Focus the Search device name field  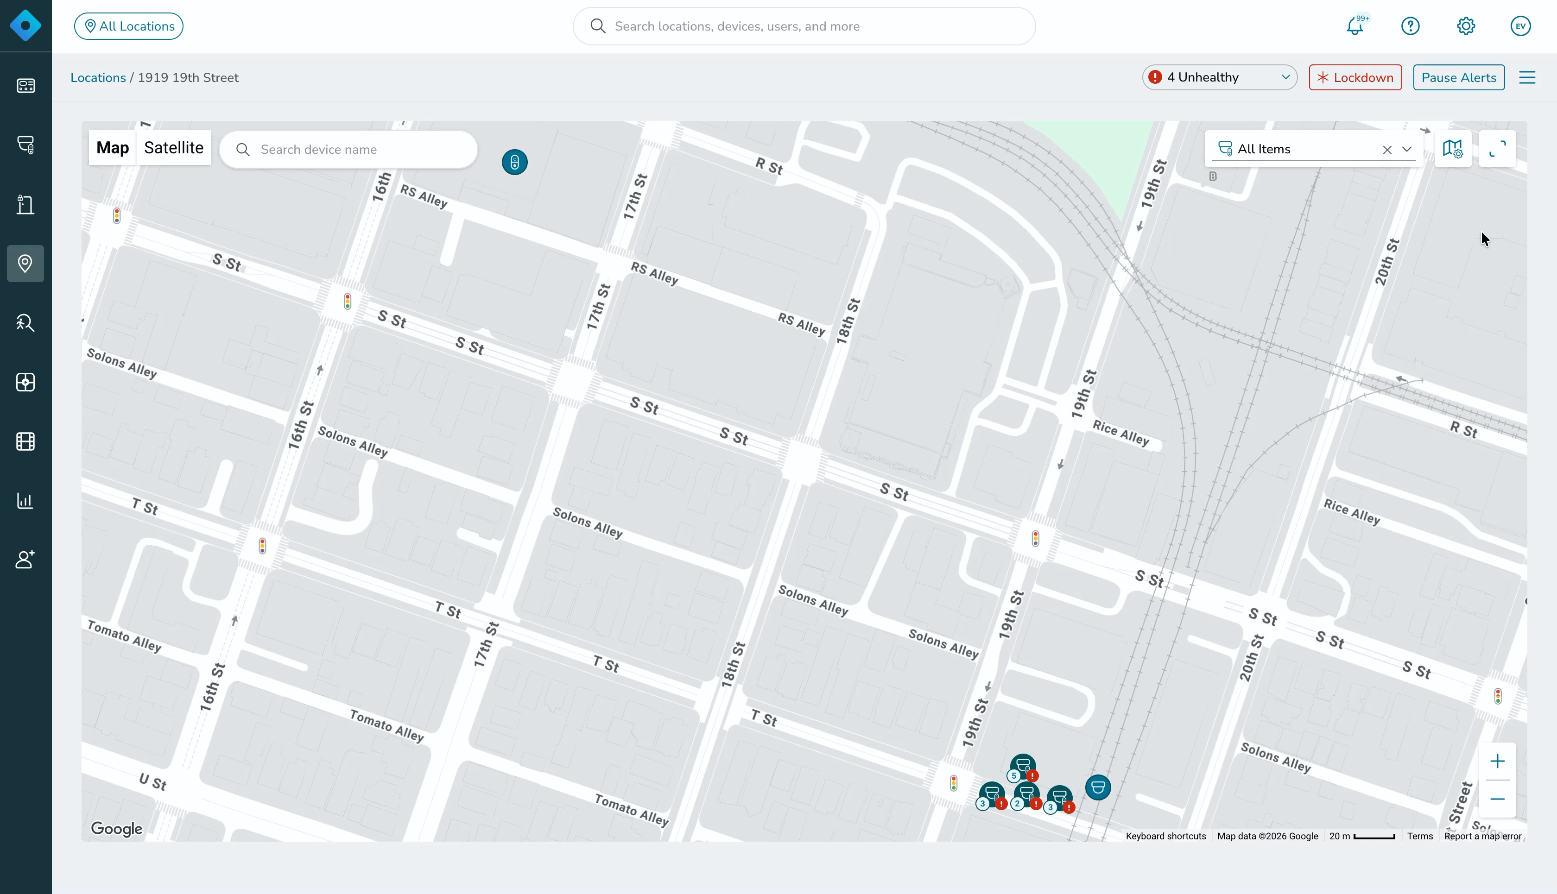[x=349, y=149]
